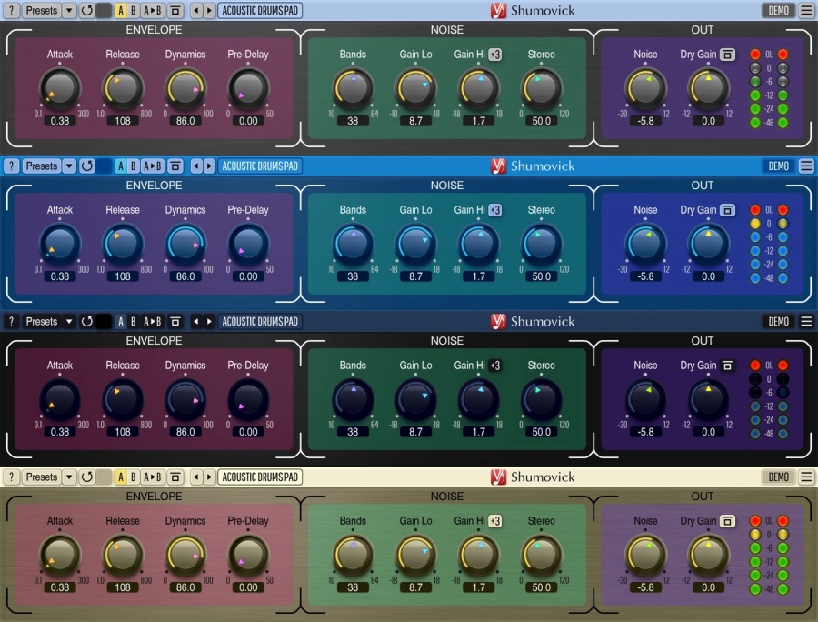Image resolution: width=818 pixels, height=622 pixels.
Task: Select previous preset in the blue-themed plugin
Action: pyautogui.click(x=196, y=166)
